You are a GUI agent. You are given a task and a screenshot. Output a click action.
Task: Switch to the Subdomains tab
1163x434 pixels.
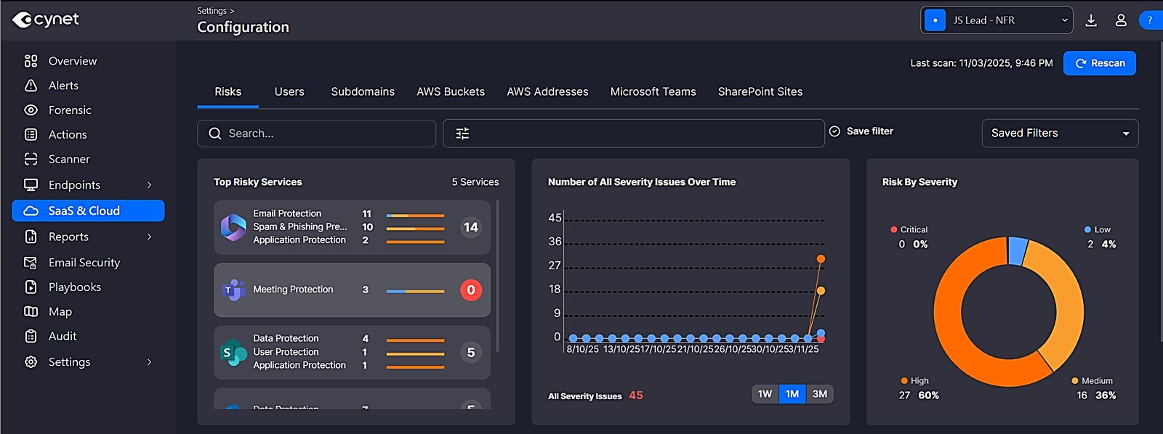pyautogui.click(x=363, y=92)
